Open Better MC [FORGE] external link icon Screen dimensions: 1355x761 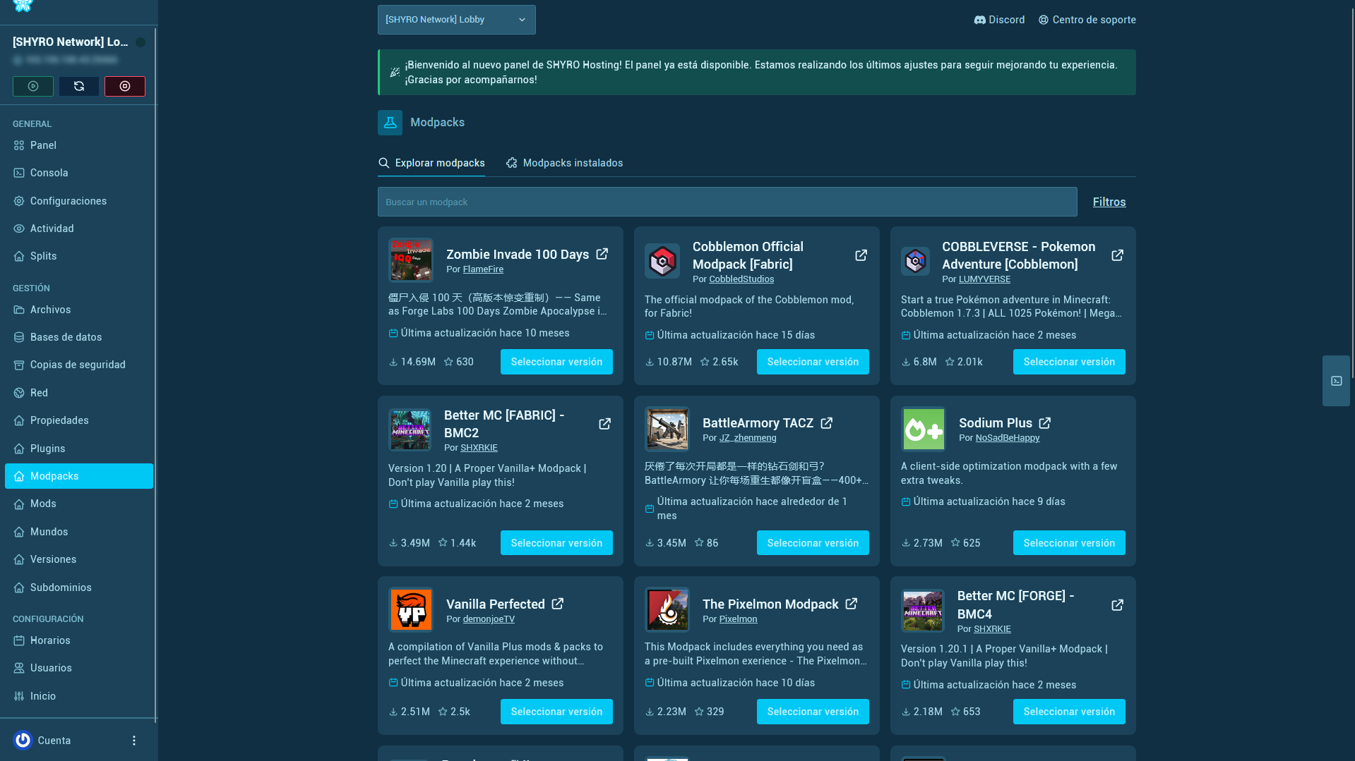pos(1117,605)
